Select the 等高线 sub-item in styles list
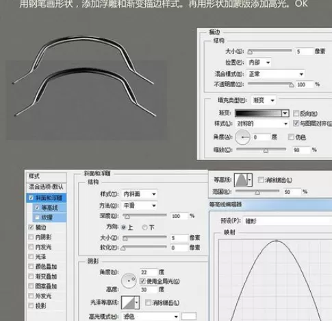The image size is (332, 321). tap(50, 208)
